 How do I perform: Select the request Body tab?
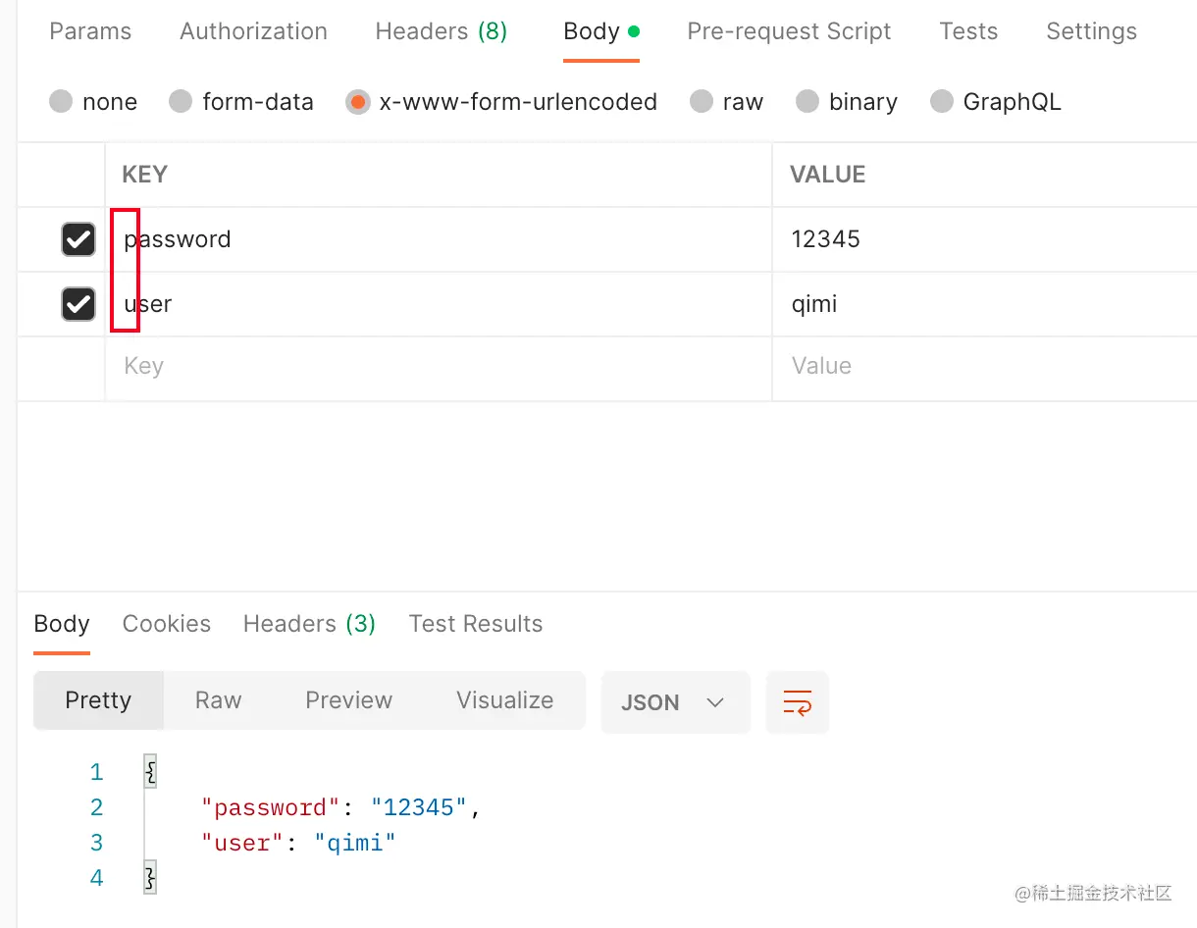601,31
